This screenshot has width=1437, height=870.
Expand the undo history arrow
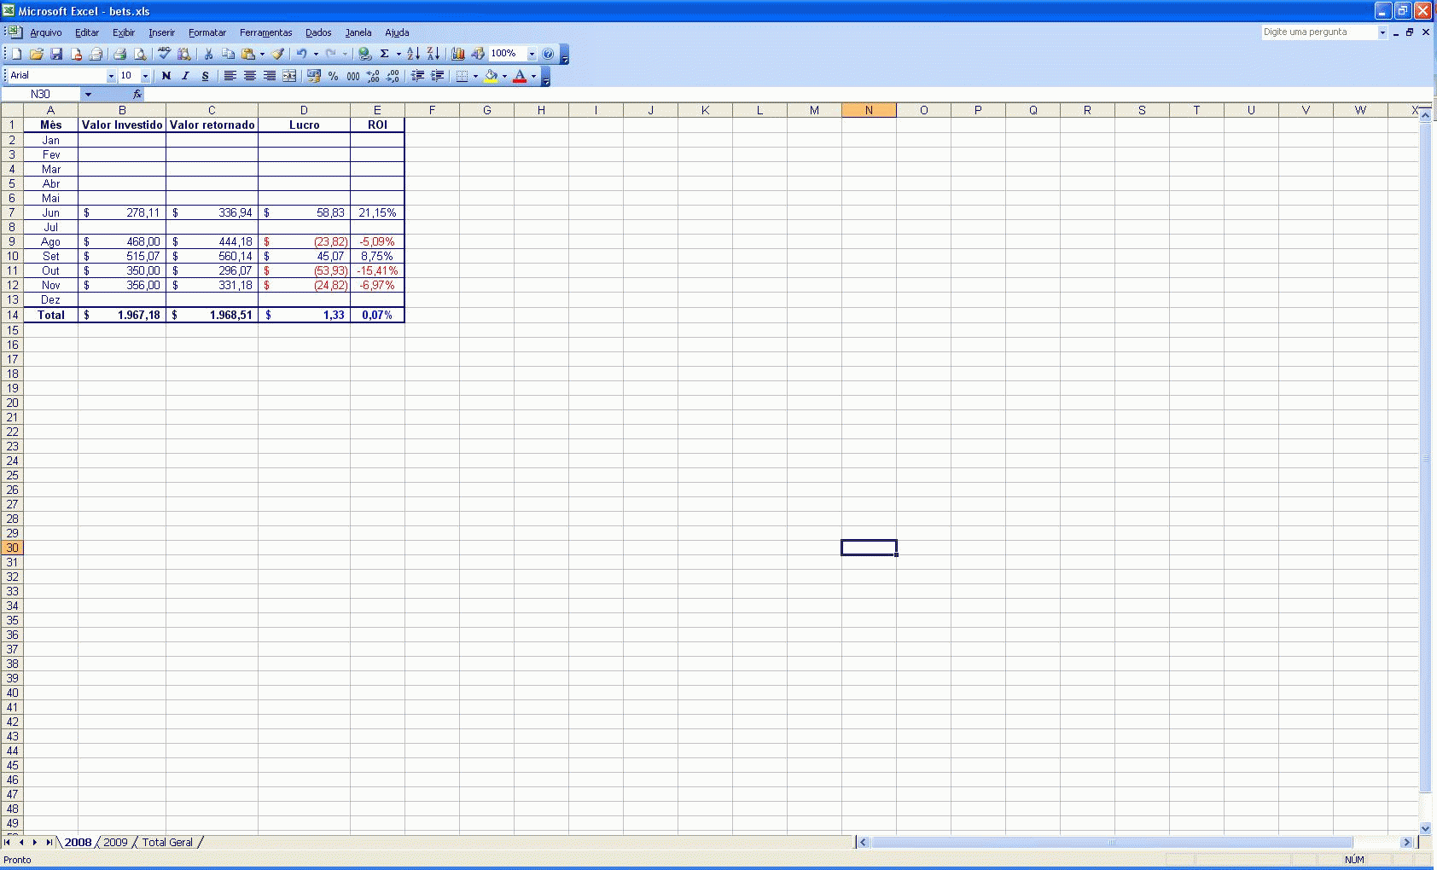316,54
